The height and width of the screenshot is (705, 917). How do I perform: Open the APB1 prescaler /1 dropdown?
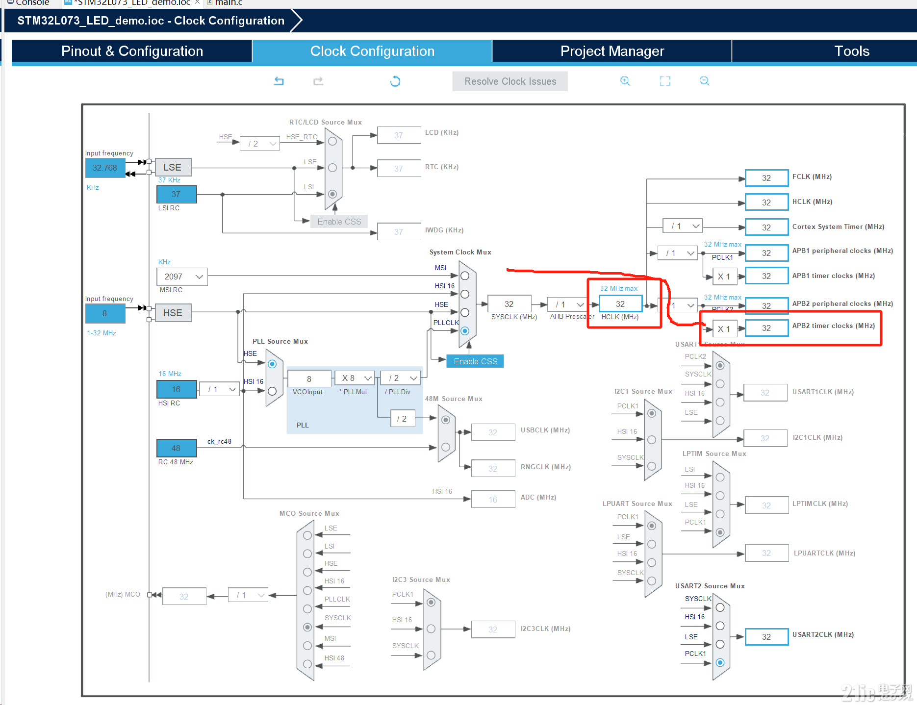click(x=678, y=253)
